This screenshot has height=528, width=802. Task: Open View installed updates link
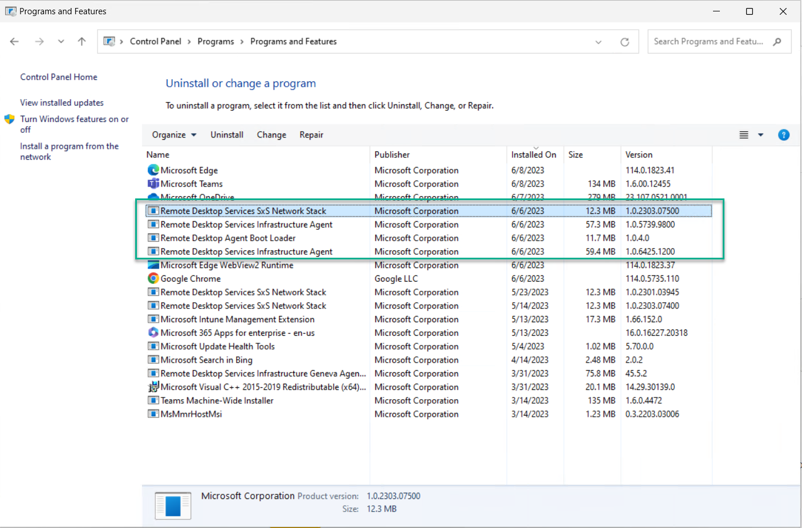coord(62,103)
